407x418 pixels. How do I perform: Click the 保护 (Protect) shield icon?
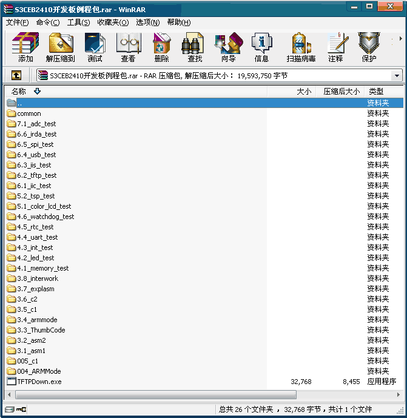[369, 47]
